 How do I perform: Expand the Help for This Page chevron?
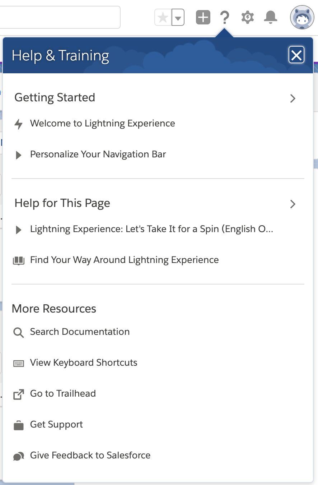click(293, 204)
